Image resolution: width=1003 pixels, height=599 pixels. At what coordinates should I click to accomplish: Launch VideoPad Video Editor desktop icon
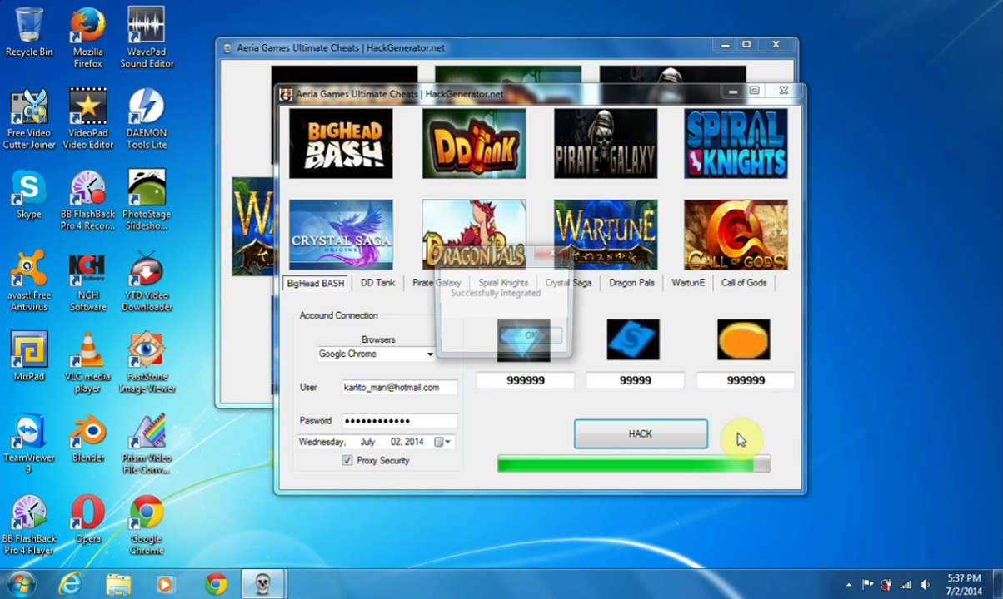point(87,119)
